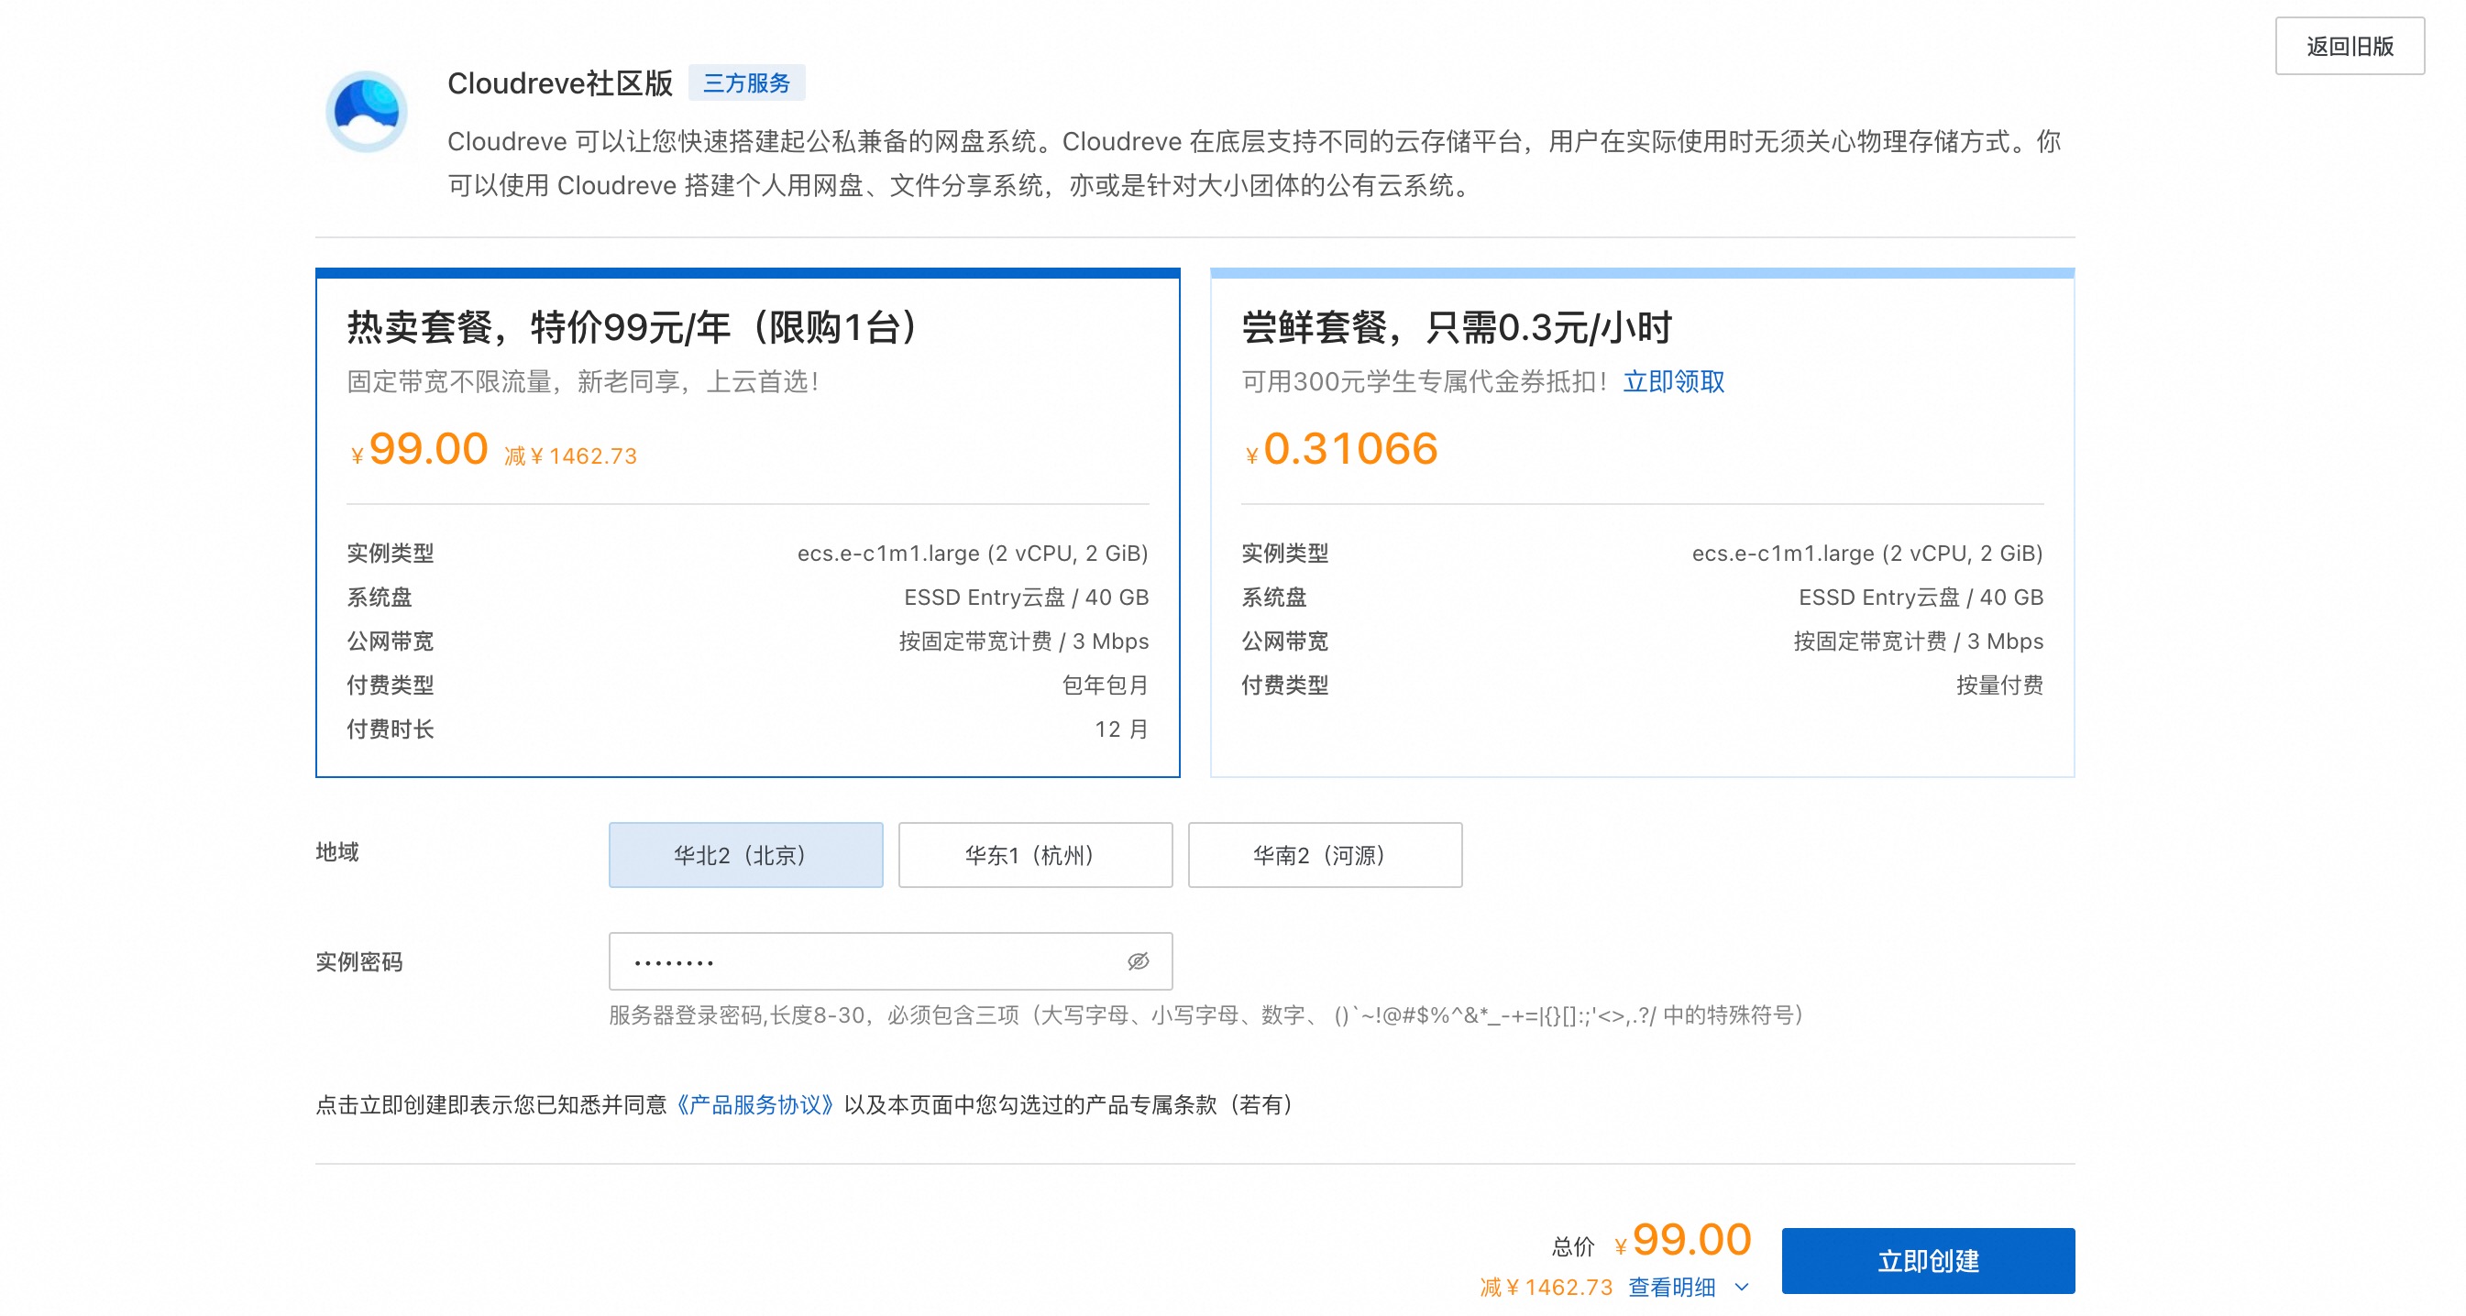Open the 立即领取 voucher link
This screenshot has height=1316, width=2466.
tap(1673, 382)
